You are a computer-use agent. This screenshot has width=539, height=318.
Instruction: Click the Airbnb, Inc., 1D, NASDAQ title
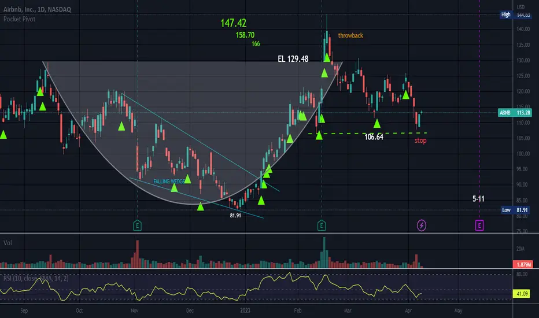[x=37, y=10]
